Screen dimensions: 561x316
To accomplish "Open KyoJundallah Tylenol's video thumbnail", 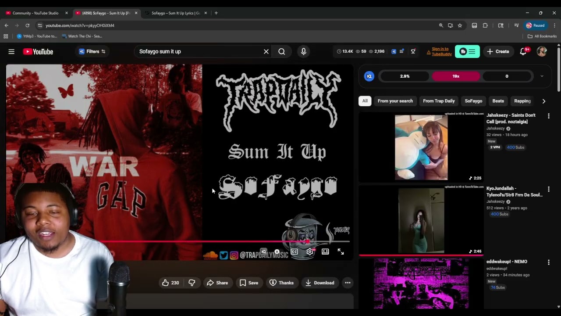I will point(421,220).
